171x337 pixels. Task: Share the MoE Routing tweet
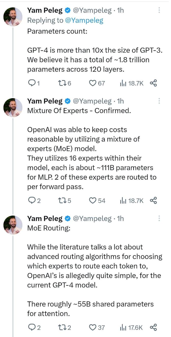coord(153,327)
